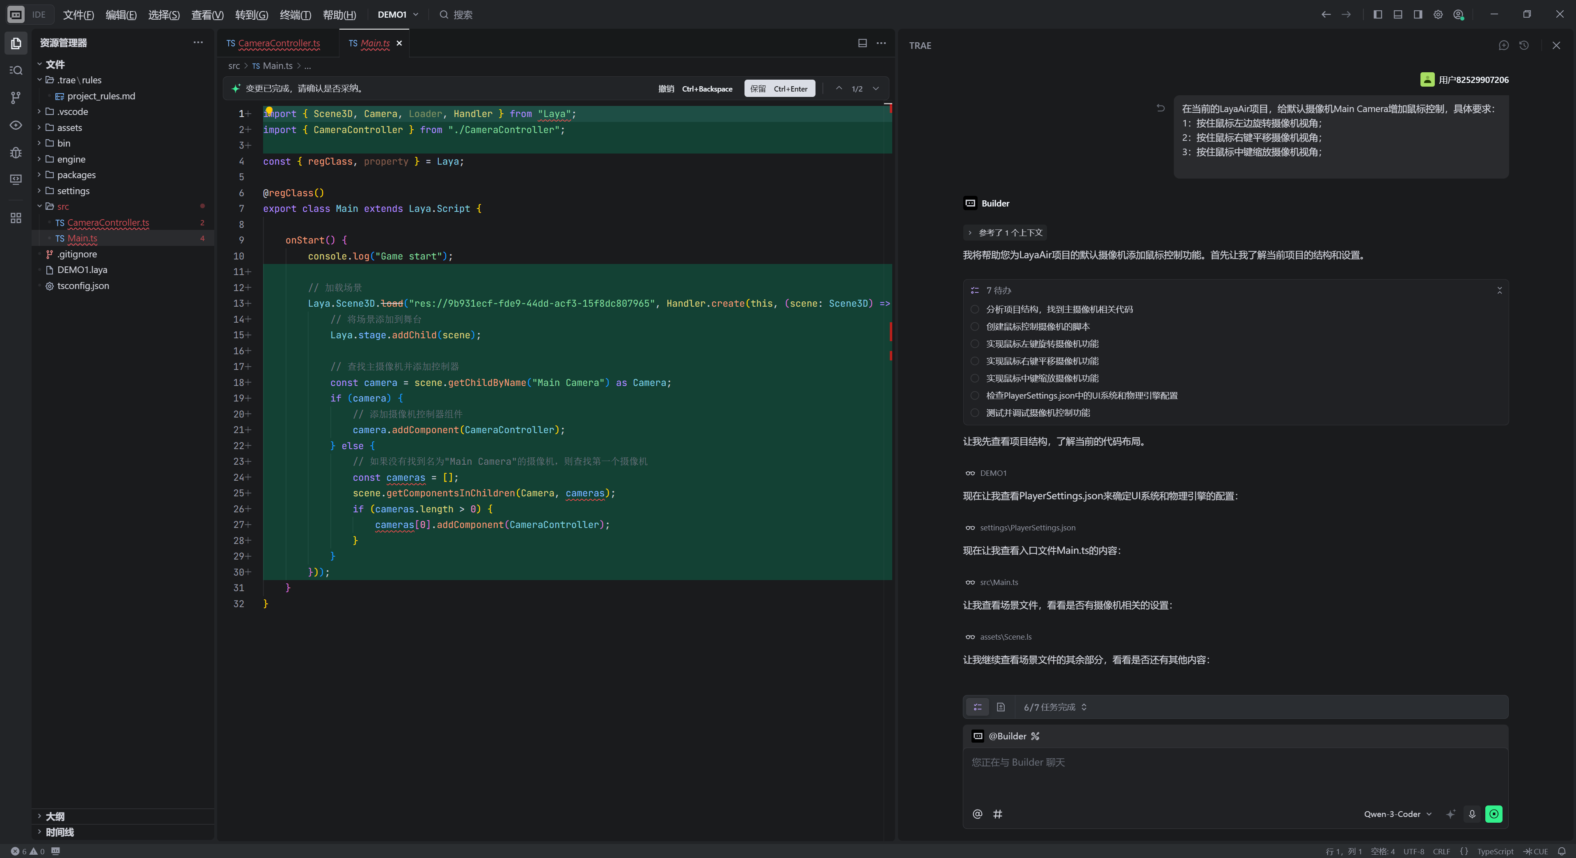Expand the assets folder in explorer
Screen dimensions: 1576x858
(69, 127)
